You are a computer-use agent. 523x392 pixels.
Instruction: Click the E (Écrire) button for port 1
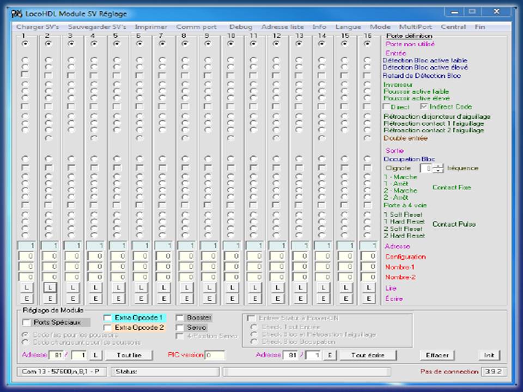click(x=26, y=299)
